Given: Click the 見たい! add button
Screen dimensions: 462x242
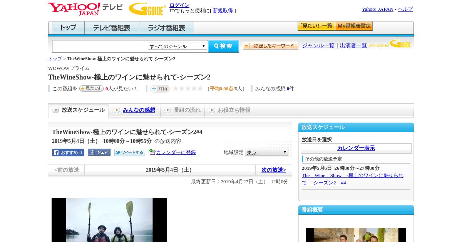Looking at the screenshot, I should pos(91,88).
